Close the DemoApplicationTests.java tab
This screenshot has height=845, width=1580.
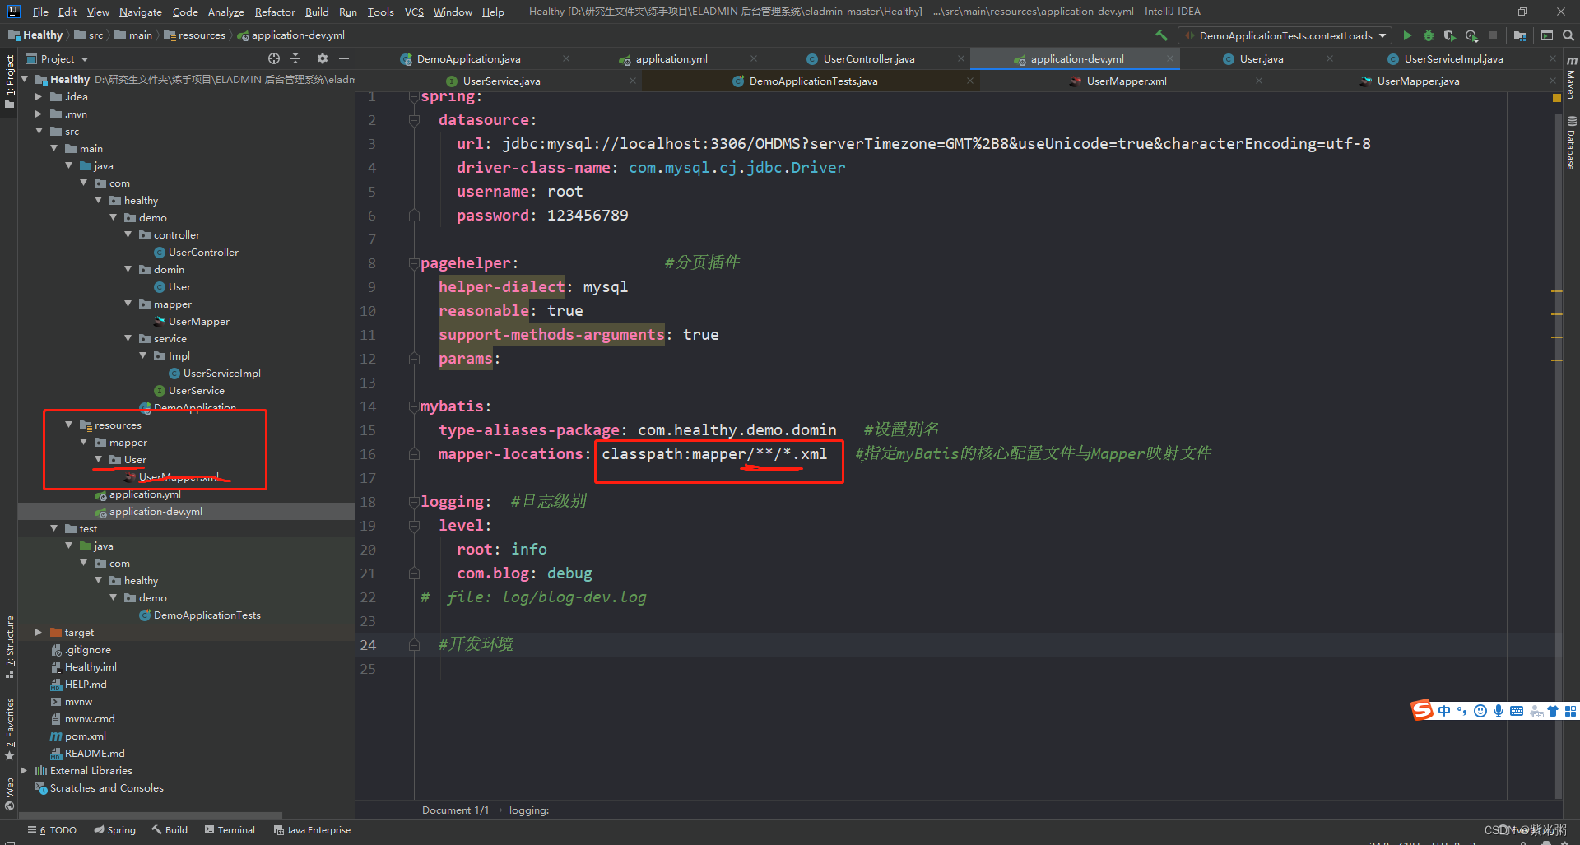tap(970, 81)
